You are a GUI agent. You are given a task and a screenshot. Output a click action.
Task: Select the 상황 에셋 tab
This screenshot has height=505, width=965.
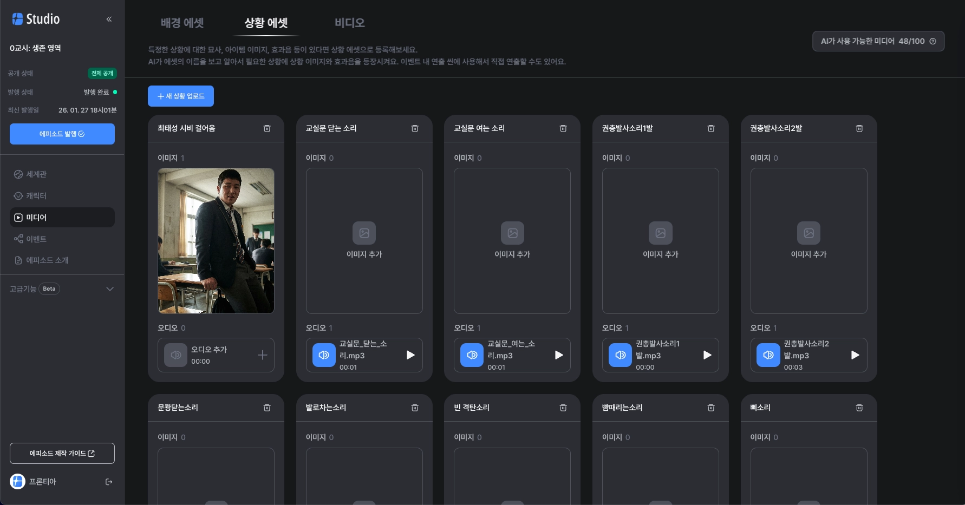(x=266, y=23)
